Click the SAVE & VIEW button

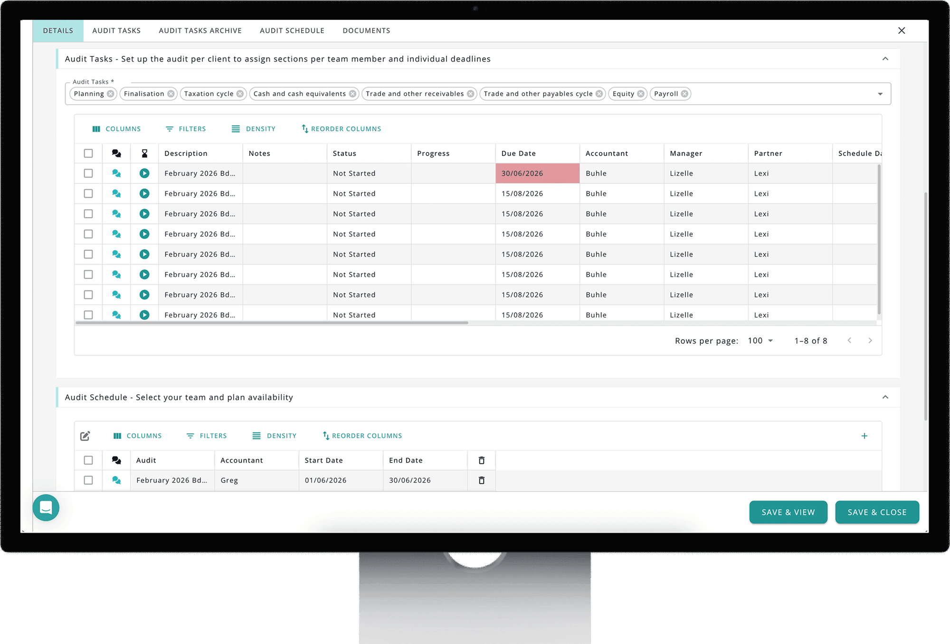point(788,512)
